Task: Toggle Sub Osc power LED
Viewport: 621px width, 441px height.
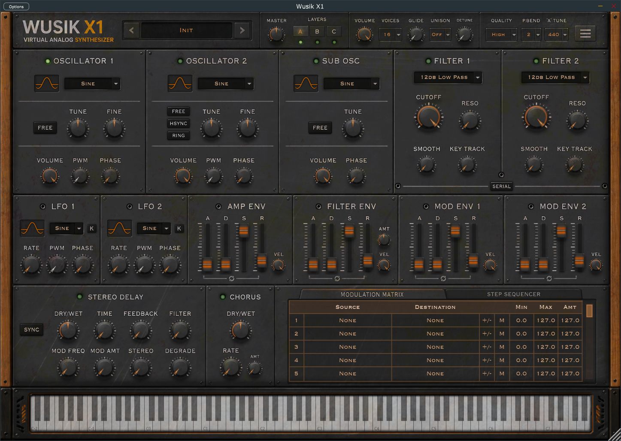Action: click(x=316, y=61)
